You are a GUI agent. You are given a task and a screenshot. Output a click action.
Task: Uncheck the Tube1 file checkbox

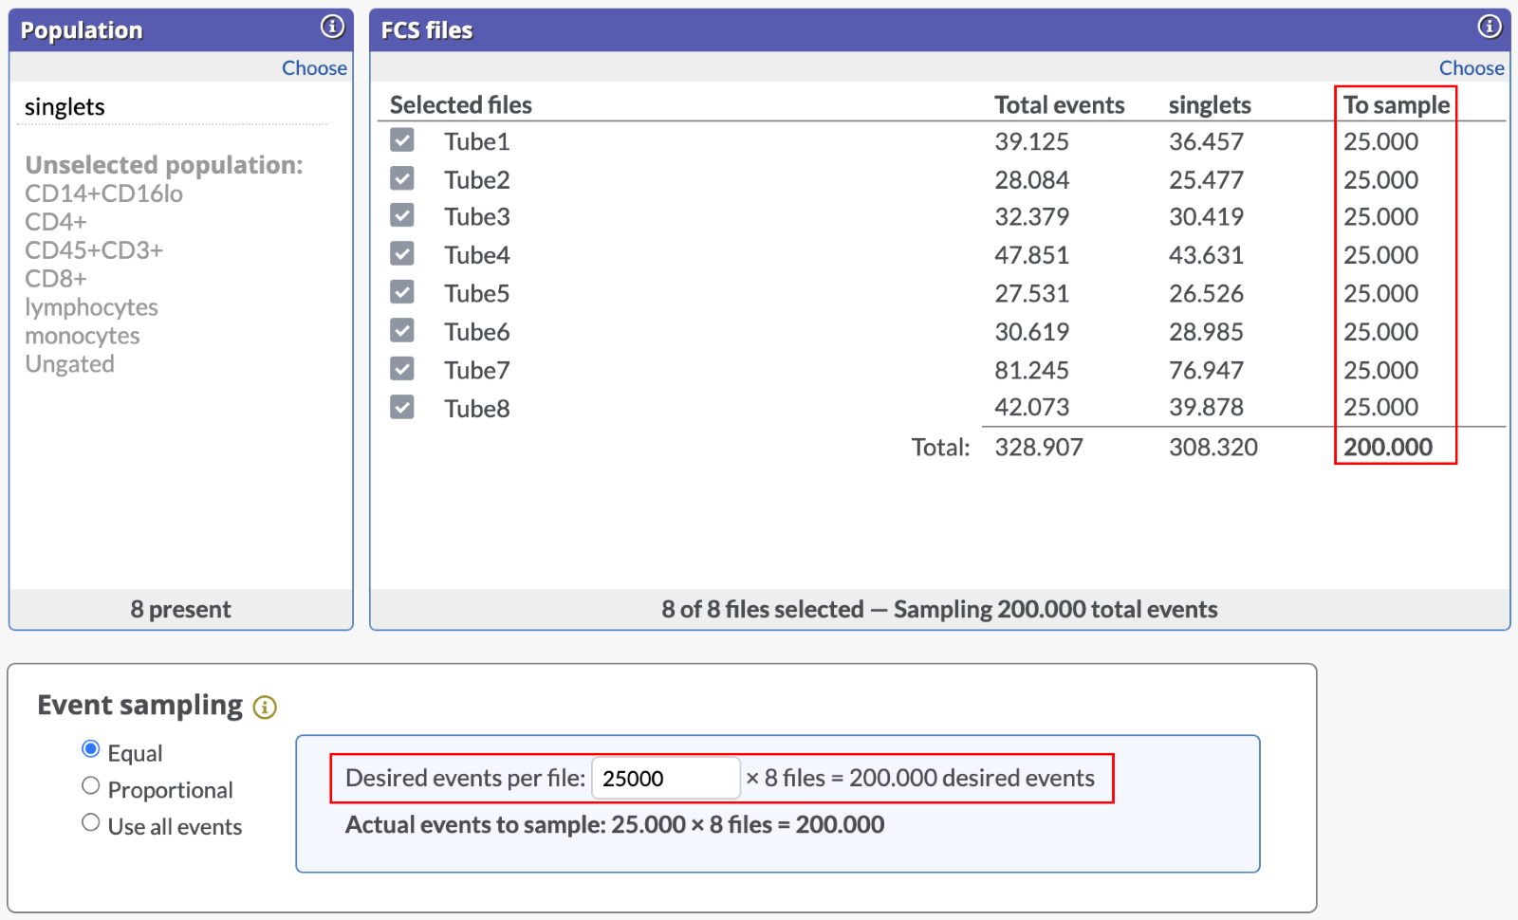[402, 140]
